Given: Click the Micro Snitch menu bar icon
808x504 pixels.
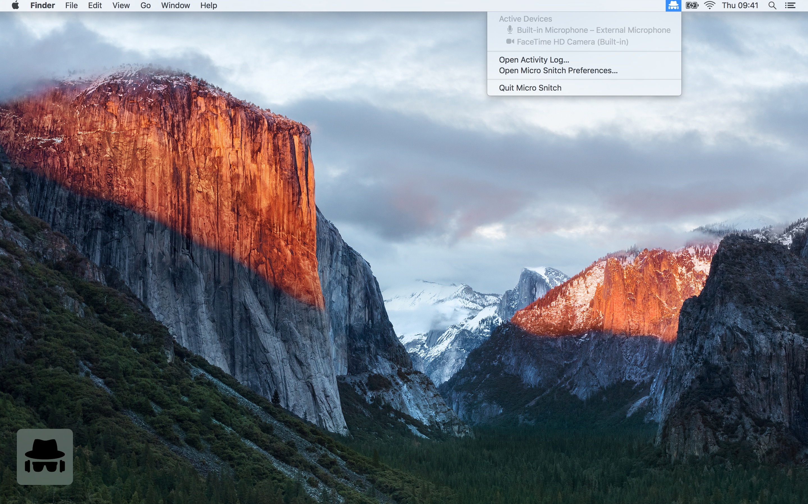Looking at the screenshot, I should pos(673,5).
